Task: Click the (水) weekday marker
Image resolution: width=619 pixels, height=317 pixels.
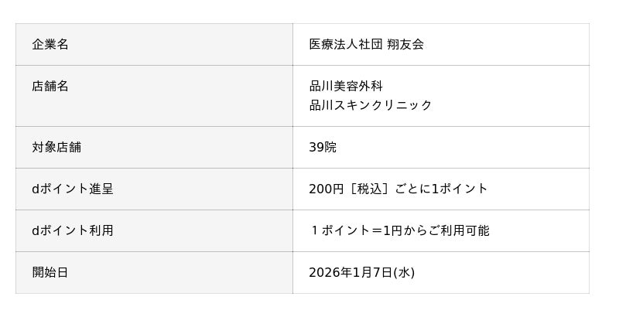Action: [x=405, y=272]
